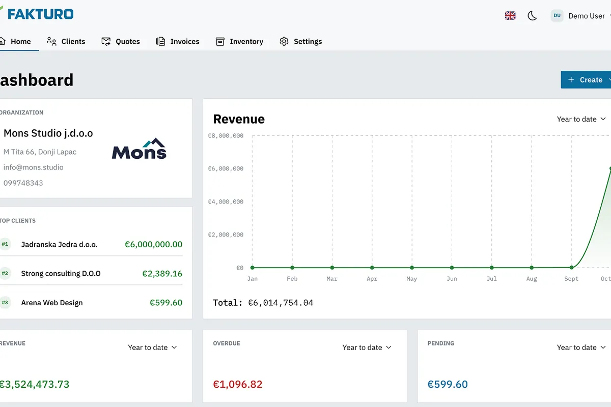Open the Invoices tab
This screenshot has width=611, height=407.
click(178, 42)
